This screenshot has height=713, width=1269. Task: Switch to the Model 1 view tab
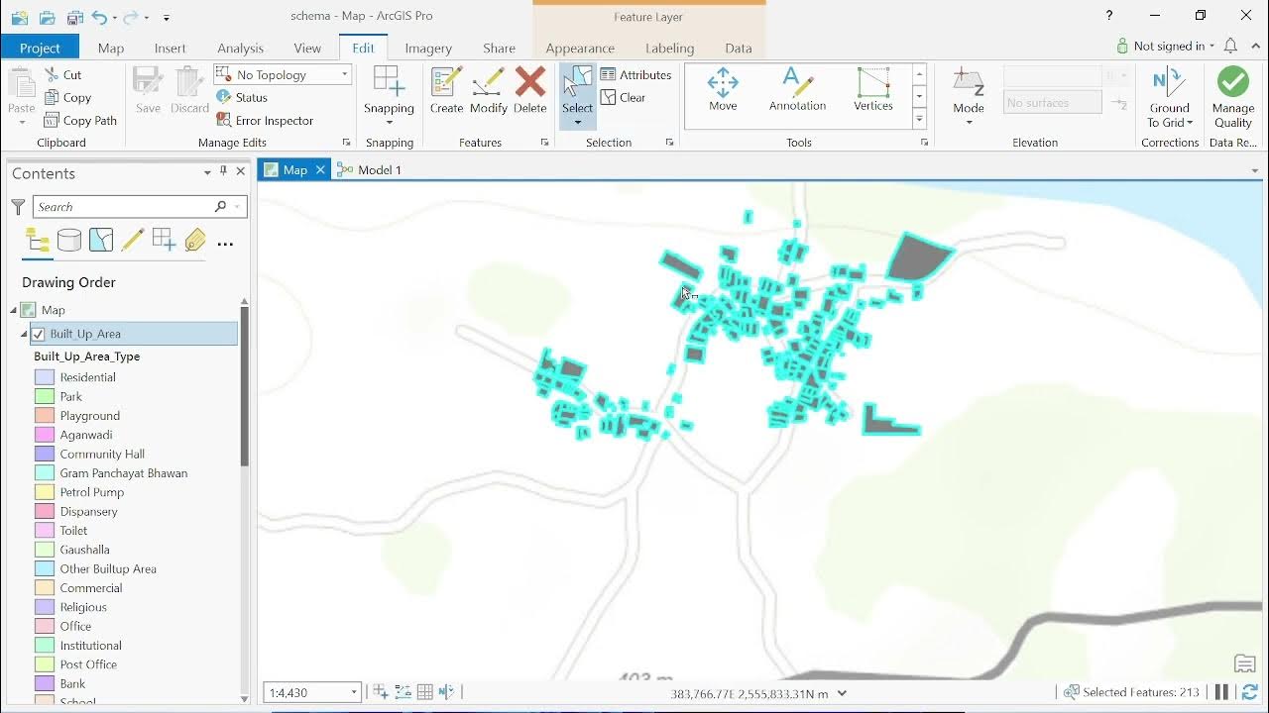pyautogui.click(x=370, y=169)
